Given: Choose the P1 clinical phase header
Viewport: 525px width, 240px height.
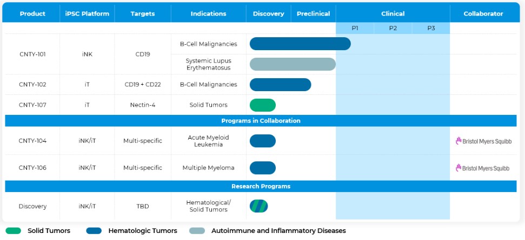Looking at the screenshot, I should point(355,28).
